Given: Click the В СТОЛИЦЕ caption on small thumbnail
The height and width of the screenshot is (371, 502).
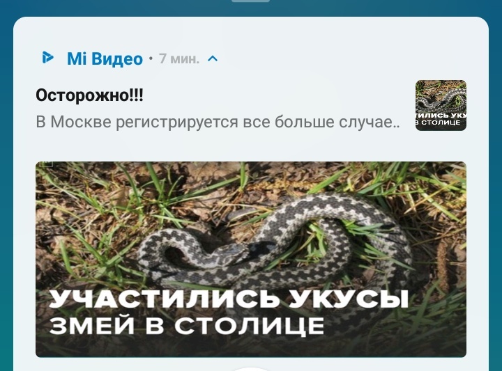Looking at the screenshot, I should tap(438, 123).
